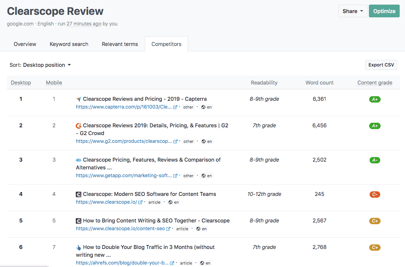The width and height of the screenshot is (405, 267).
Task: Click the Content grade column header
Action: coord(375,83)
